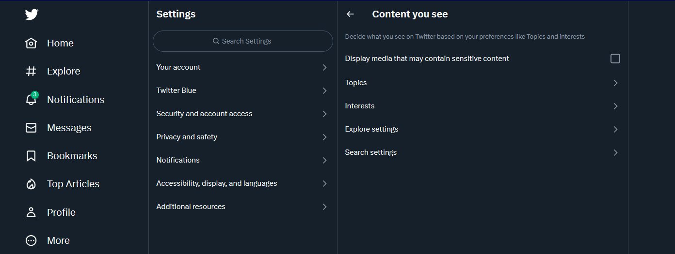Open Privacy and safety settings
This screenshot has width=675, height=254.
tap(242, 137)
